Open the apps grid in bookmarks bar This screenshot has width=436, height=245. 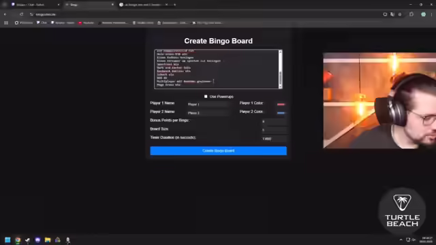[x=6, y=22]
